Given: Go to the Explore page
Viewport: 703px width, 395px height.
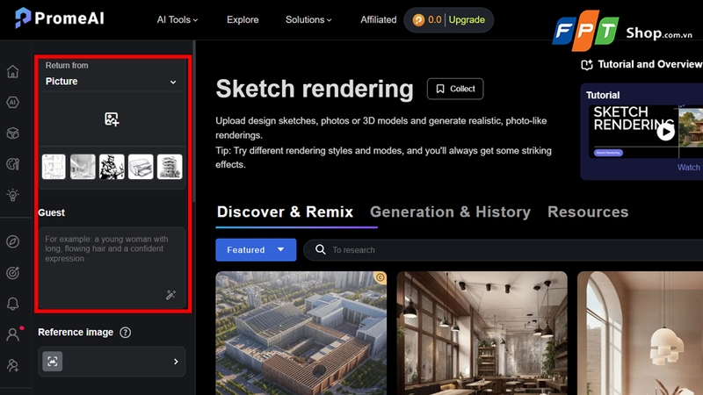Looking at the screenshot, I should (243, 19).
